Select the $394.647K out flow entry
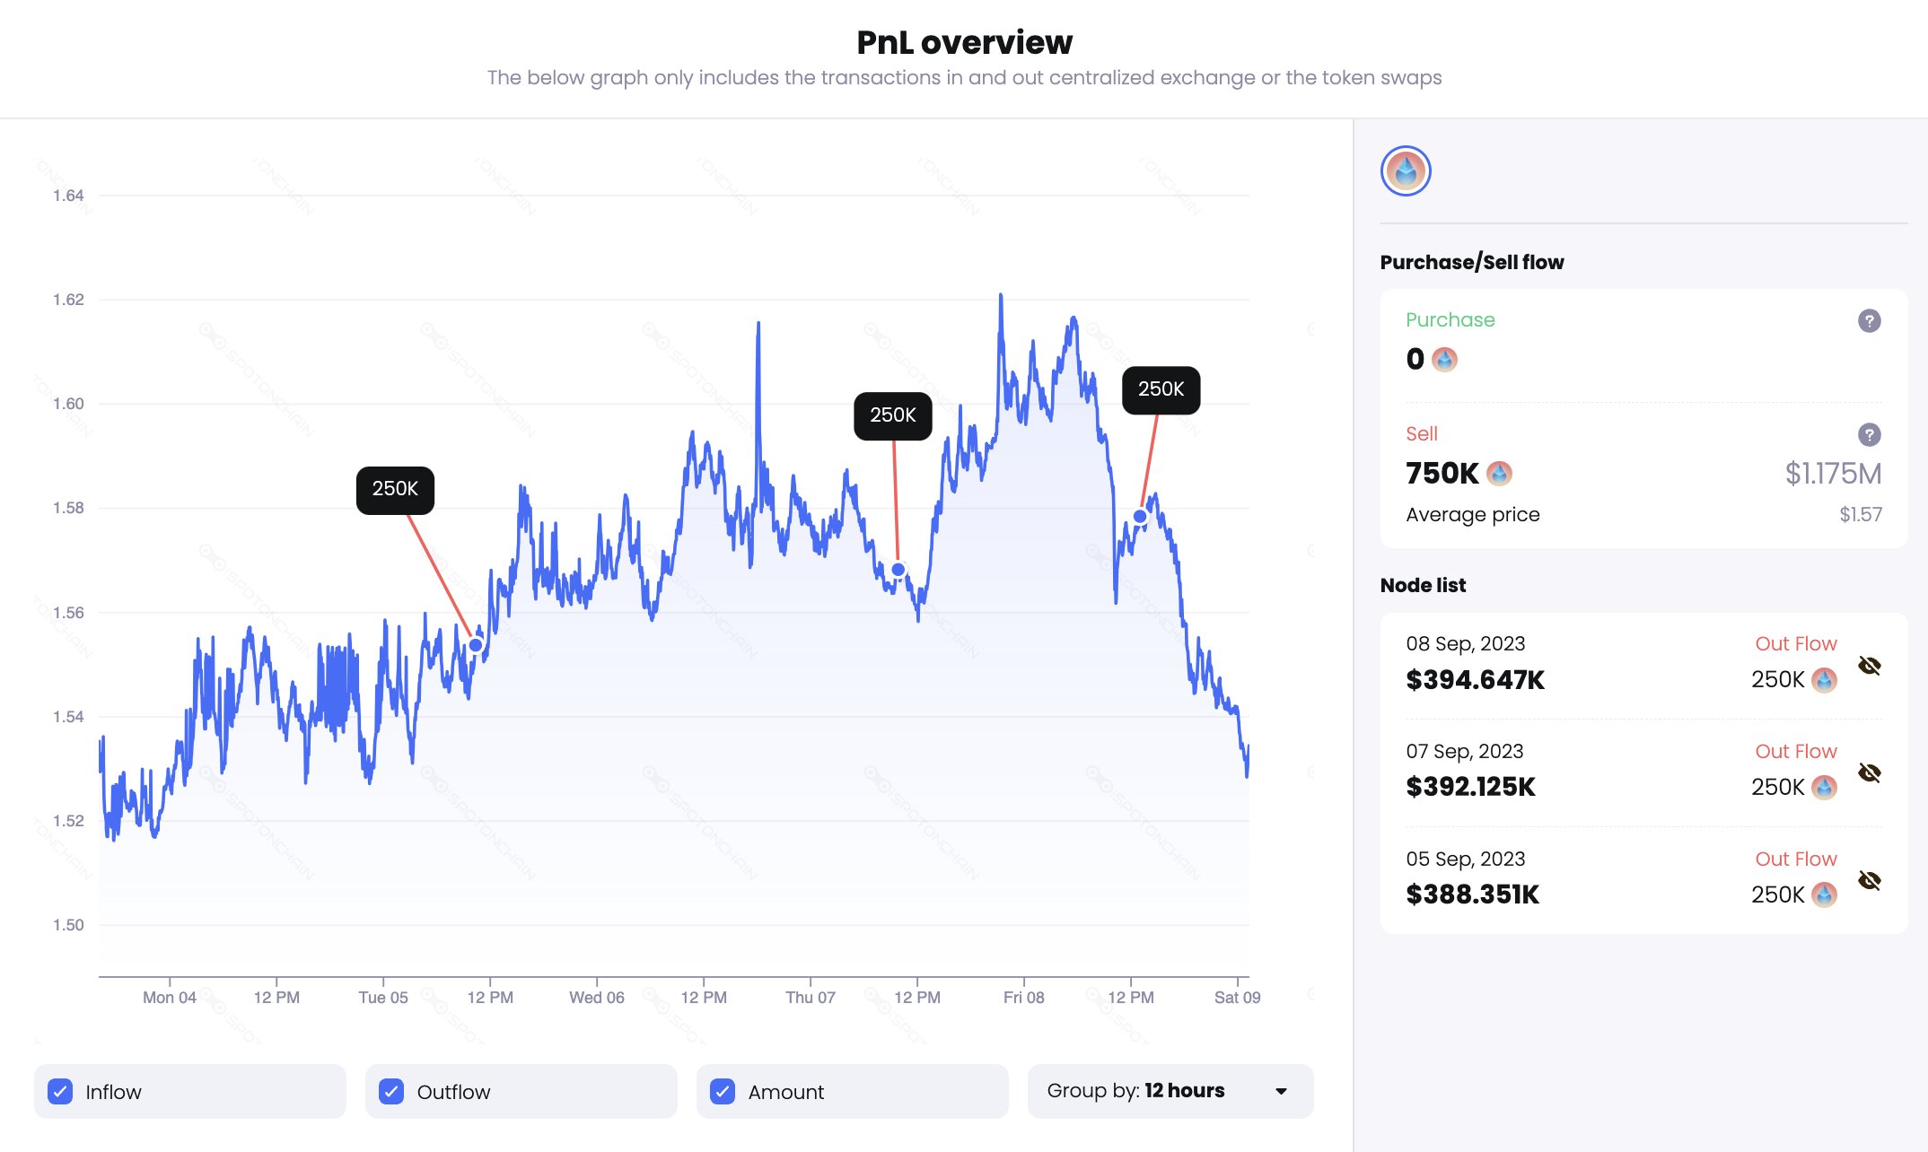 [1475, 680]
